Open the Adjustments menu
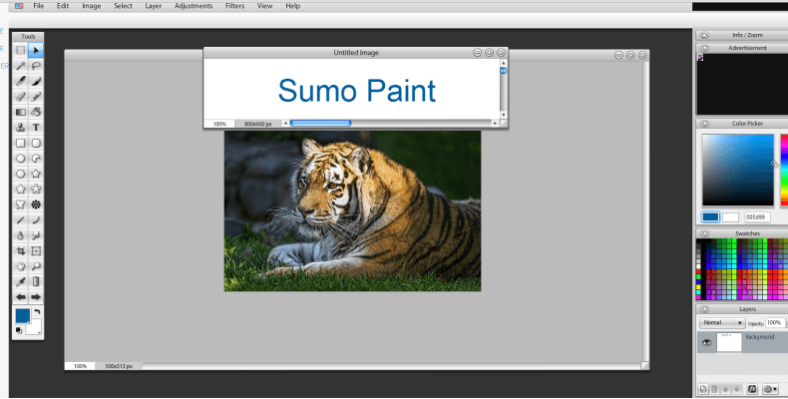 (194, 6)
